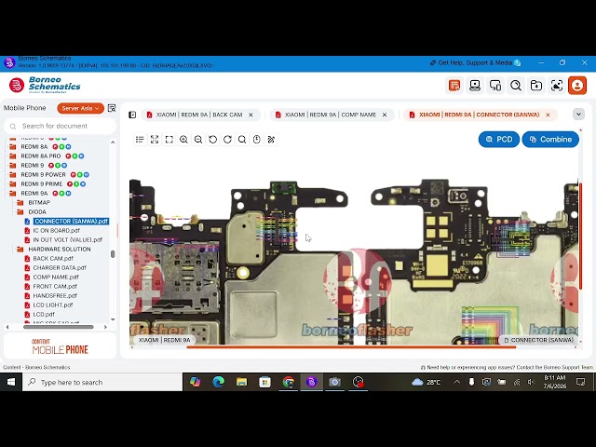The image size is (596, 447).
Task: Click the viewer orange horizontal scrollbar
Action: (351, 347)
